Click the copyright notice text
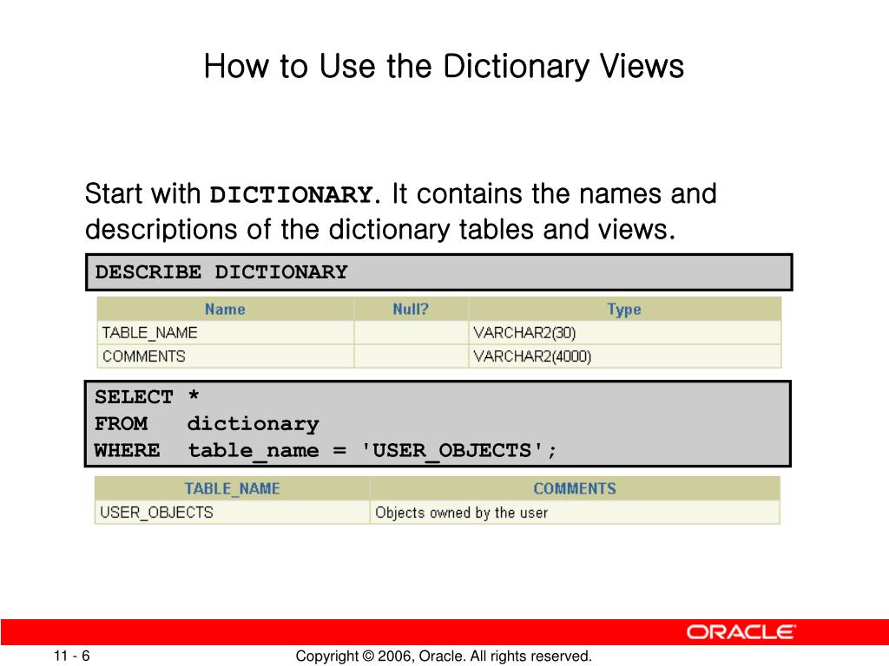Screen dimensions: 889x666 tap(444, 656)
